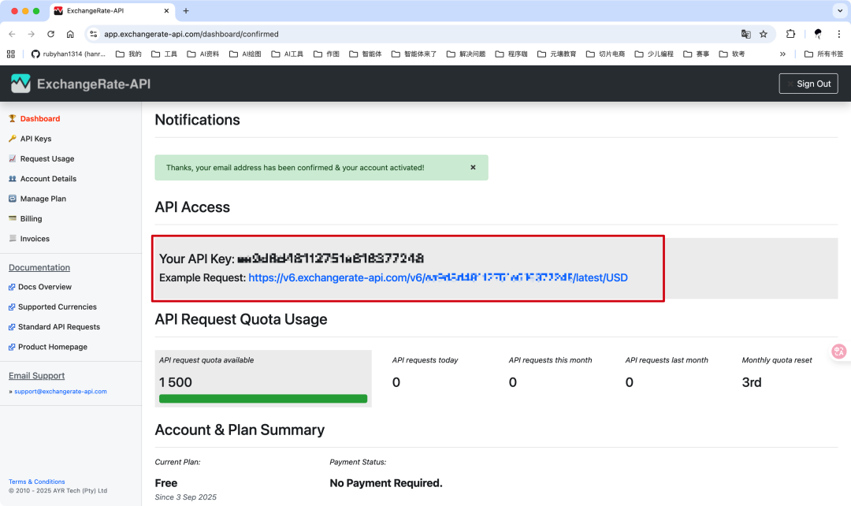
Task: Open the 少儿编程 bookmark folder
Action: point(654,54)
